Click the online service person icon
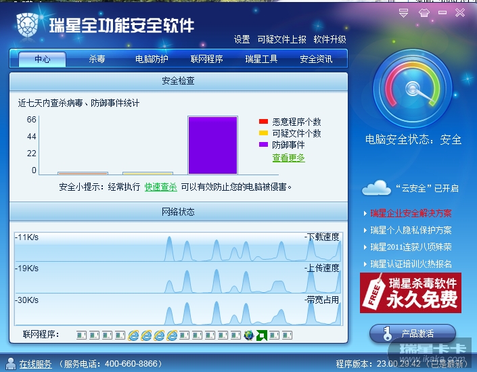477x372 pixels. click(x=11, y=364)
